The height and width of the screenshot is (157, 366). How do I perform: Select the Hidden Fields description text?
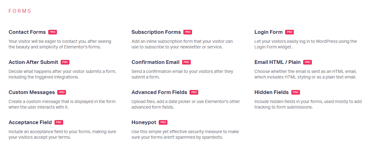[x=308, y=105]
